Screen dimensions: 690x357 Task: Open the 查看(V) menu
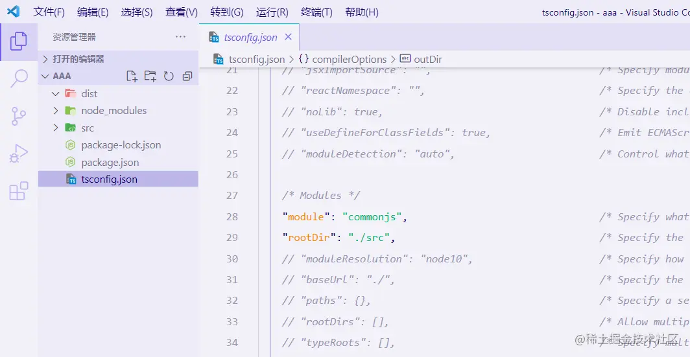pos(182,12)
